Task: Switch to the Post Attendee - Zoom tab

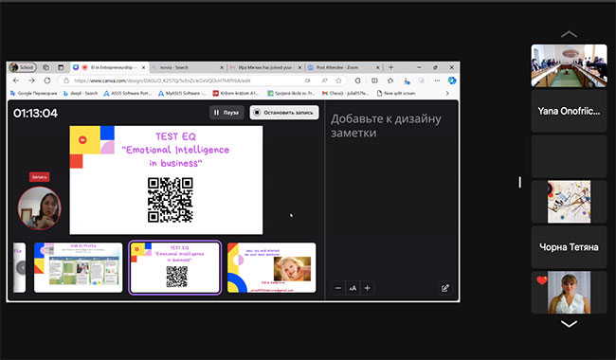Action: coord(343,67)
